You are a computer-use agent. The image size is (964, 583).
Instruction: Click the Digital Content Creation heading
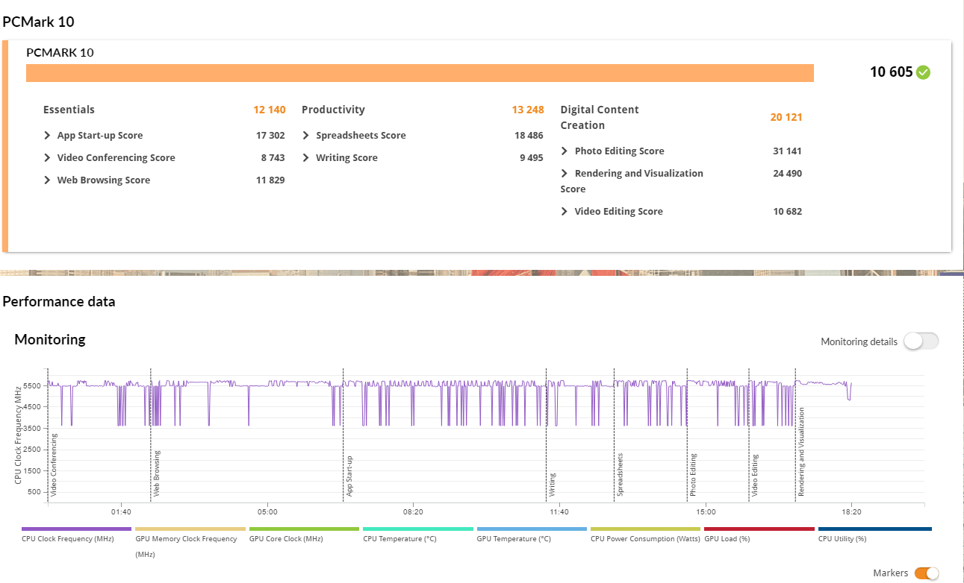pyautogui.click(x=600, y=117)
